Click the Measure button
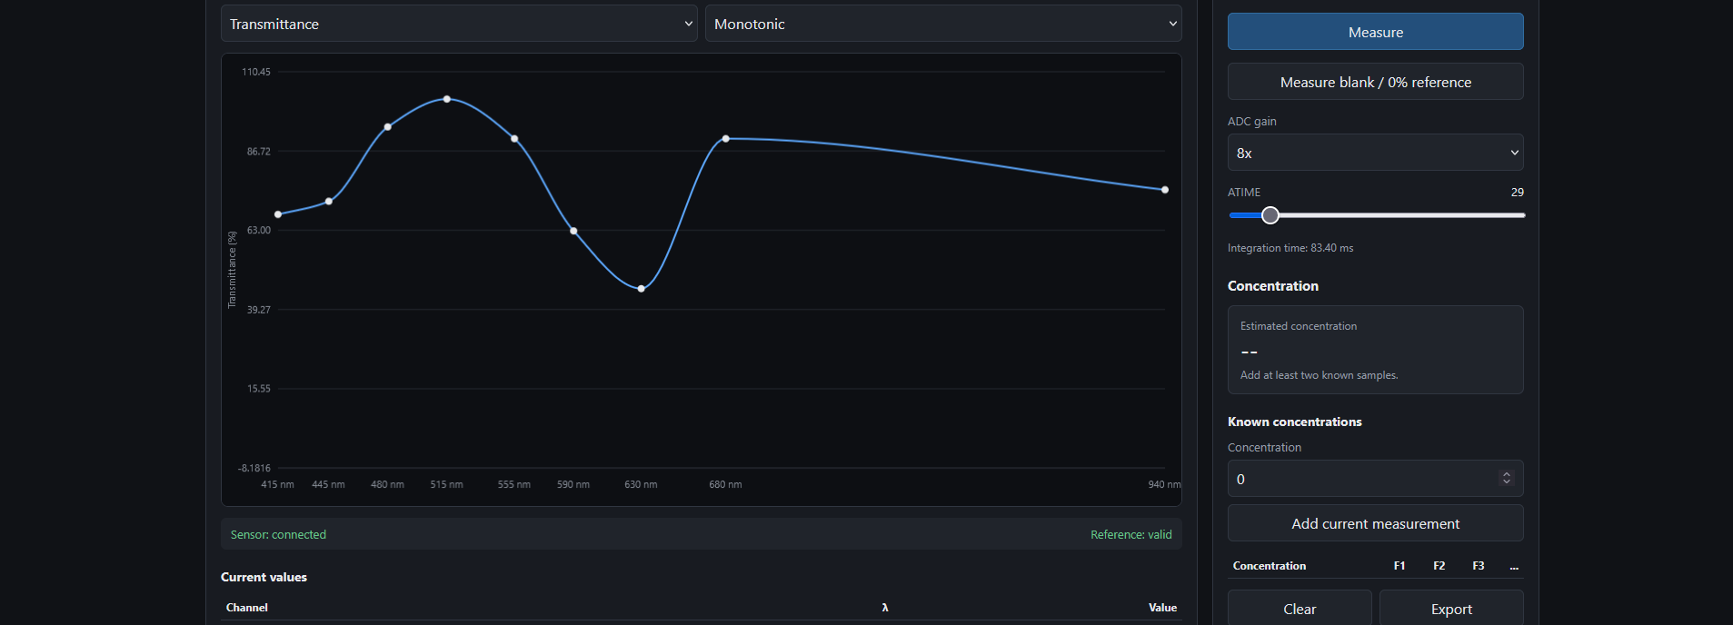Viewport: 1733px width, 625px height. [1375, 32]
